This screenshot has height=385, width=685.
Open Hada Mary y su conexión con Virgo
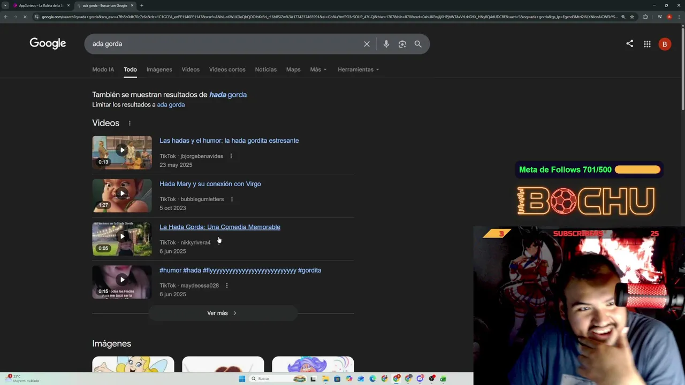(210, 184)
